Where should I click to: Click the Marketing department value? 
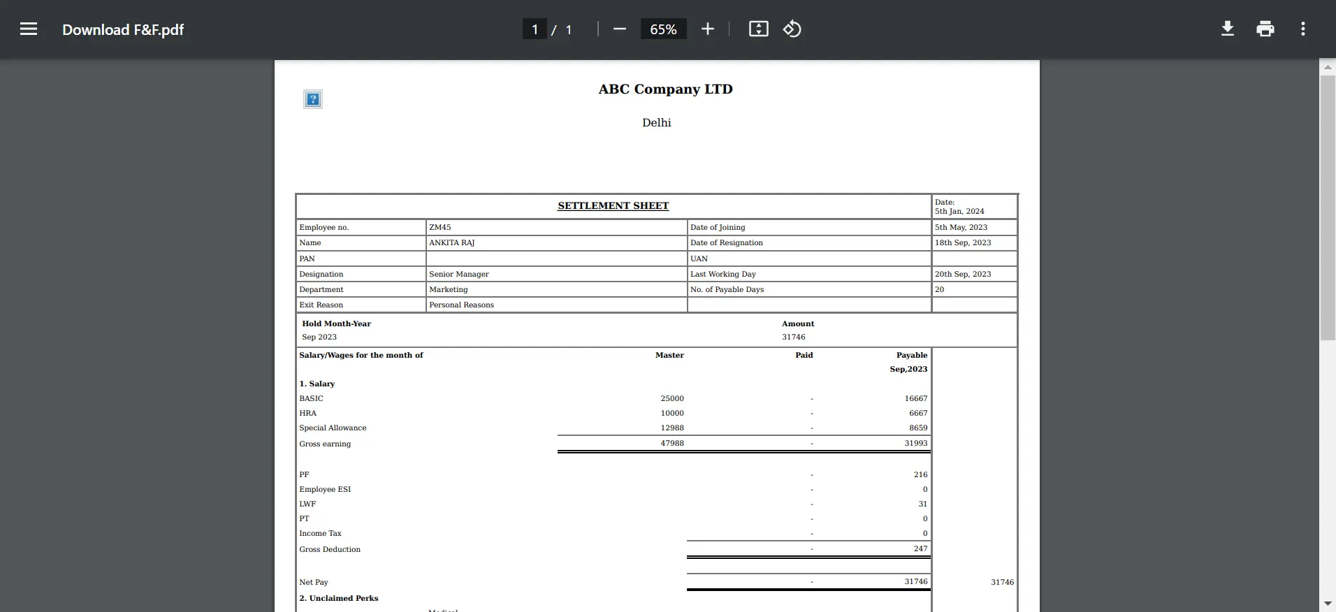coord(449,289)
